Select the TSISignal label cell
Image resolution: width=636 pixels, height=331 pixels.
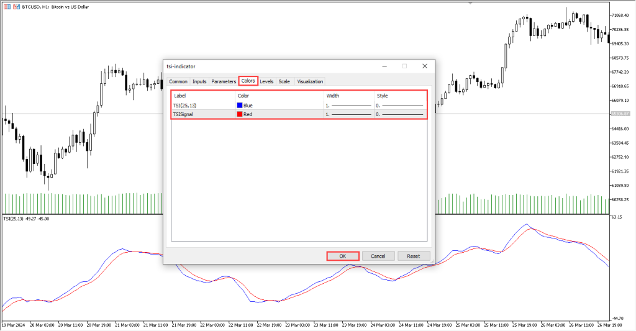coord(203,114)
